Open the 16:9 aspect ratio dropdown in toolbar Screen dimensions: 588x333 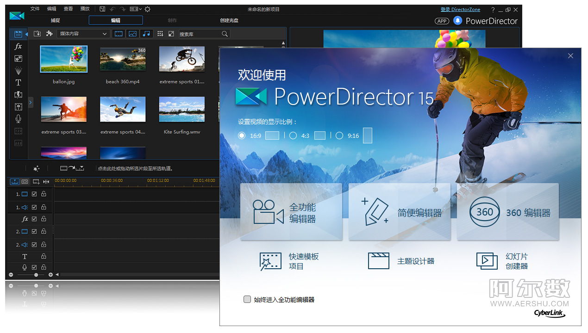pos(136,9)
